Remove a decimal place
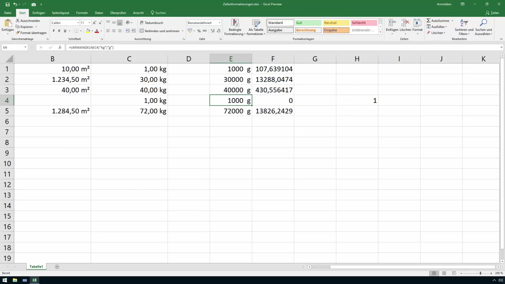This screenshot has height=284, width=505. (x=219, y=31)
